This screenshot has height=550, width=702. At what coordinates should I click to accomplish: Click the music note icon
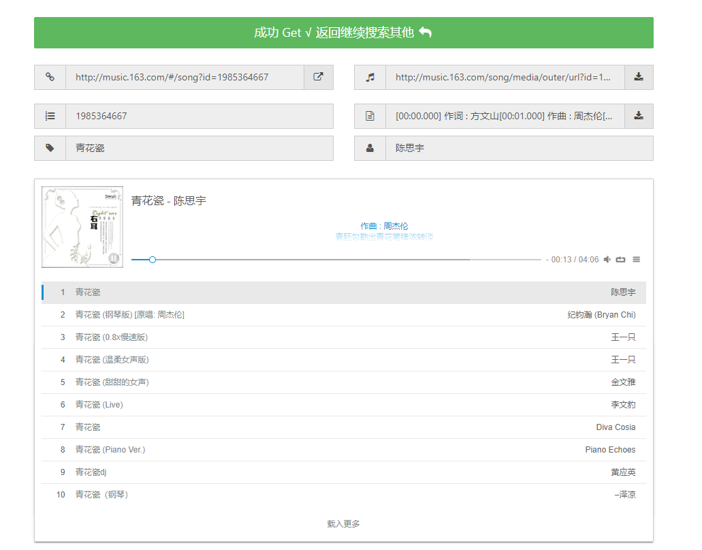(370, 77)
